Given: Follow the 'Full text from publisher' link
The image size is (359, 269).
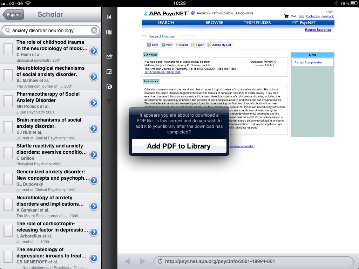Looking at the screenshot, I should 308,62.
